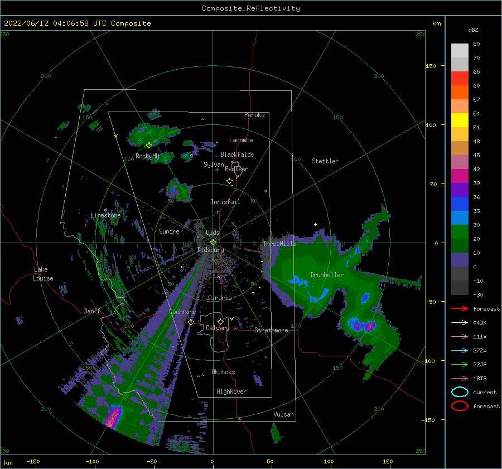Click the yellow diamond marker under Cochrane
The image size is (502, 469).
pyautogui.click(x=191, y=322)
